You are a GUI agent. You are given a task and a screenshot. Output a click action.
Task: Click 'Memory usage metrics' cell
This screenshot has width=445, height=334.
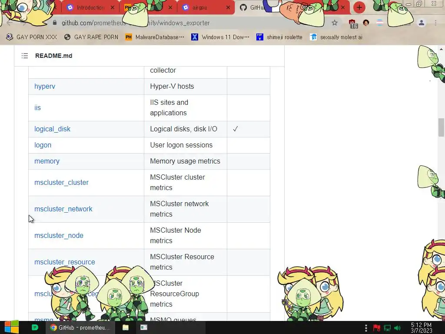point(185,161)
